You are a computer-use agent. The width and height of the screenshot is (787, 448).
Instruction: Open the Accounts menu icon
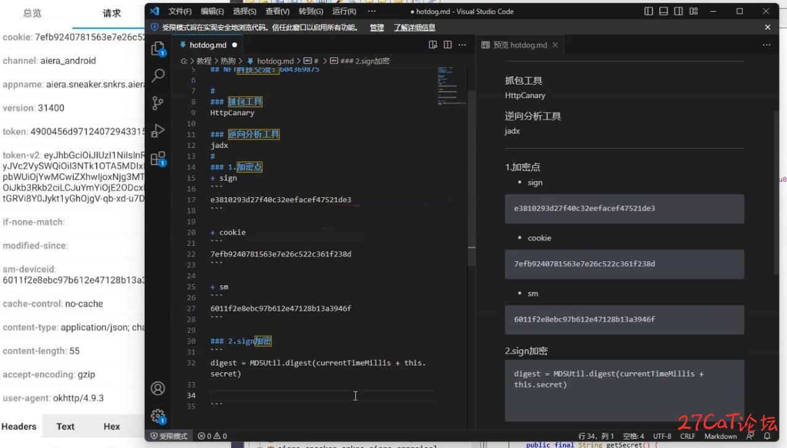(x=158, y=388)
